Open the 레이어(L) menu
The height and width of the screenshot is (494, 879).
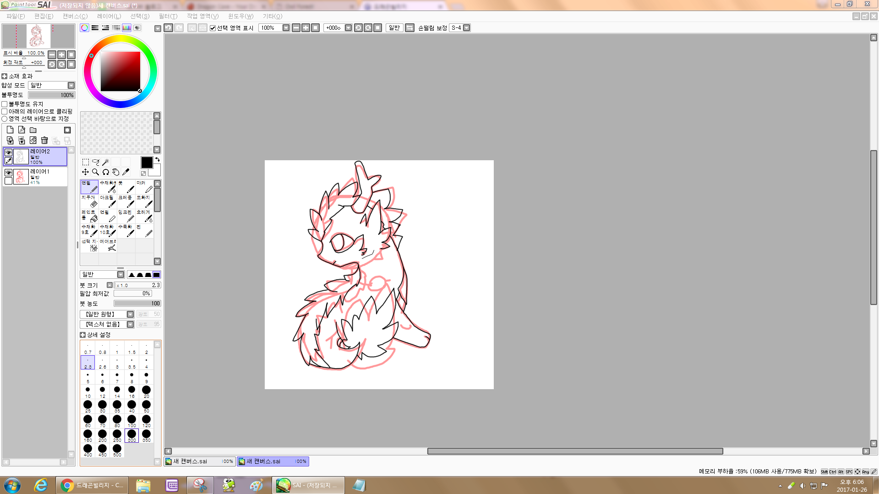(x=109, y=16)
